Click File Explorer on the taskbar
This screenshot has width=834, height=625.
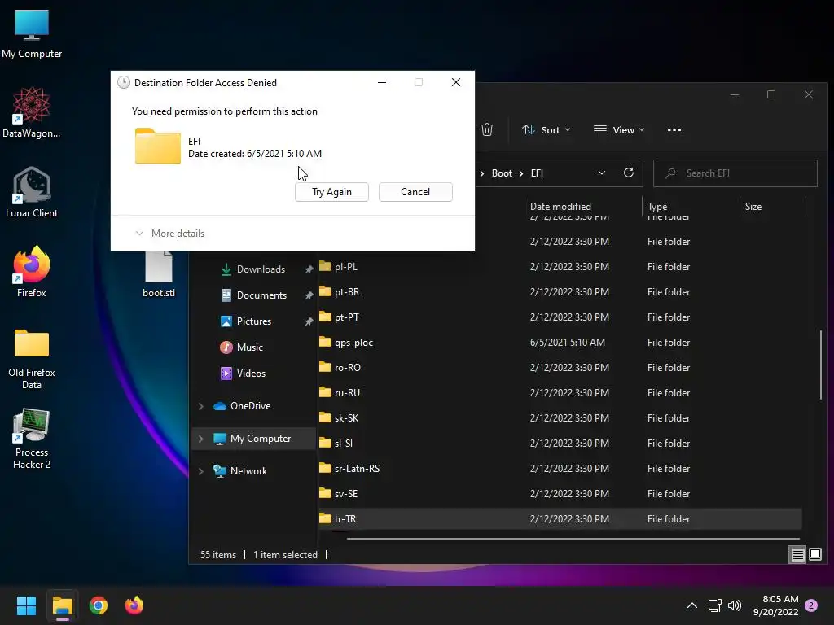coord(62,605)
